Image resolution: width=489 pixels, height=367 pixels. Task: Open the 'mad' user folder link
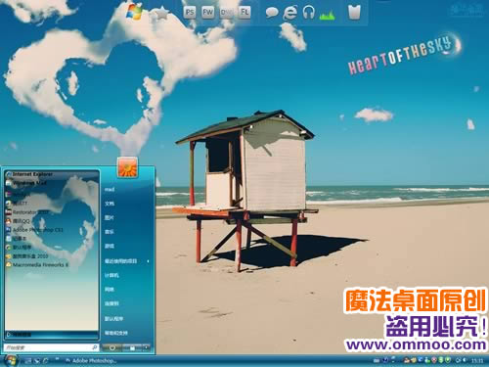tap(110, 189)
